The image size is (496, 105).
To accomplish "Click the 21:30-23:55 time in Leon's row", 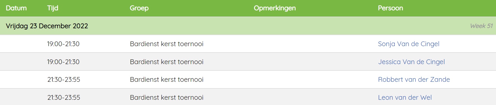I will click(64, 98).
